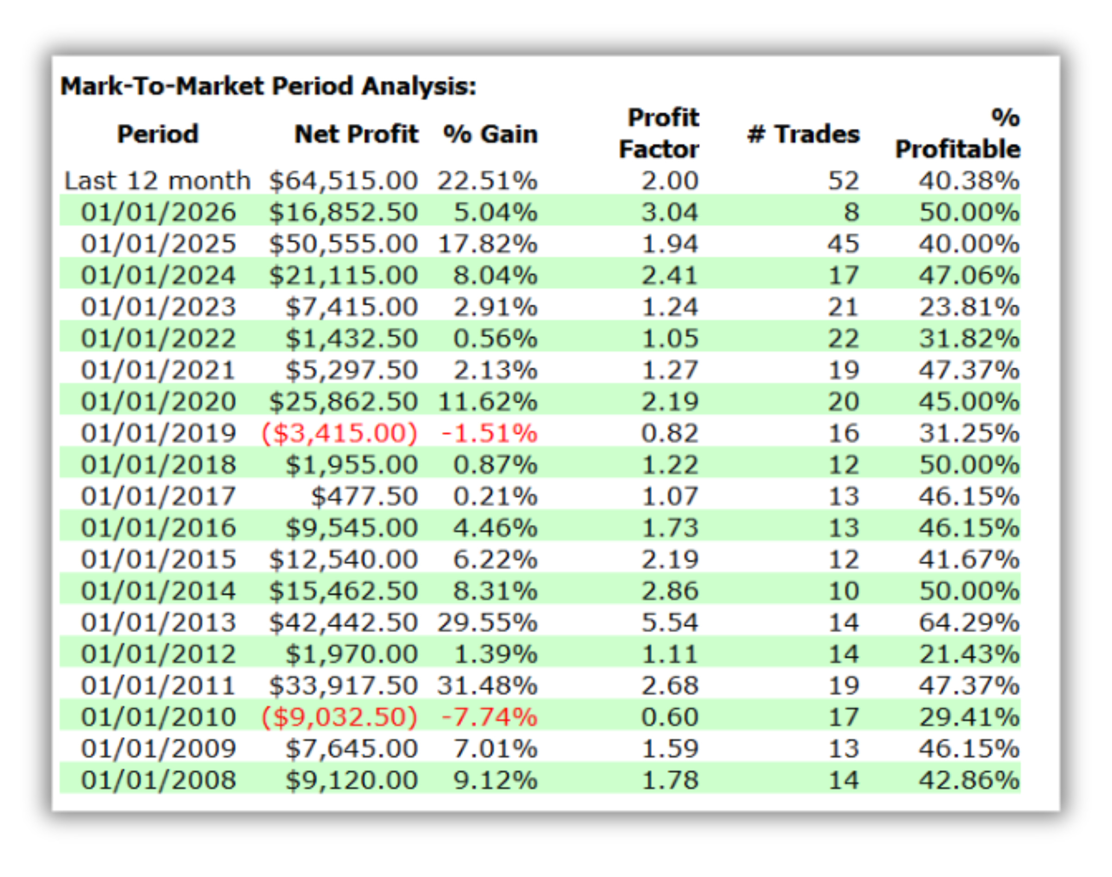Click the Mark-To-Market Period Analysis title

point(268,86)
